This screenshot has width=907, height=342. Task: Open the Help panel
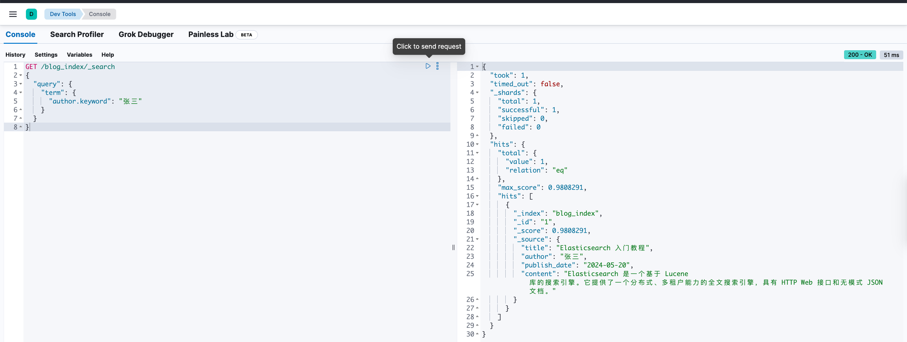(x=108, y=55)
